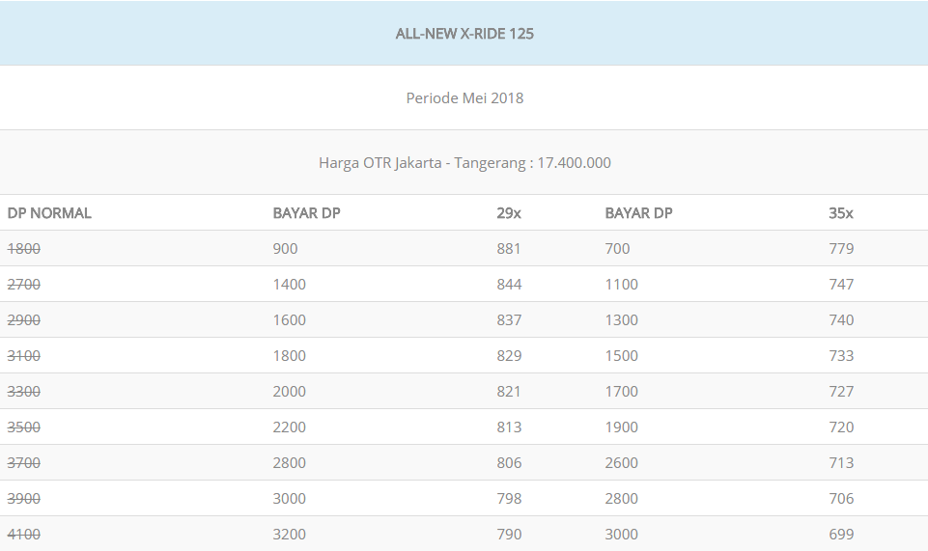Click the struck-through 1800 DP value
The width and height of the screenshot is (928, 551).
pos(24,249)
